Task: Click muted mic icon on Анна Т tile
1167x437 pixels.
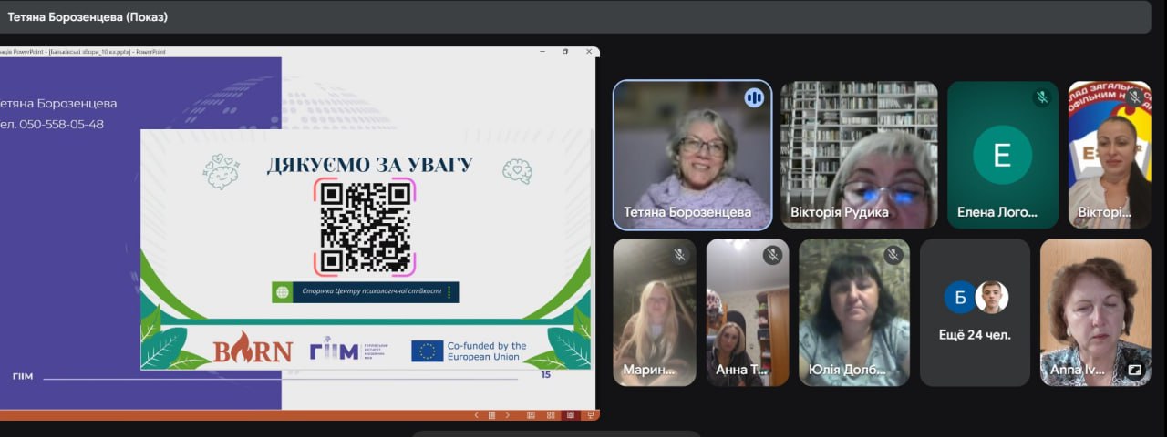Action: 773,255
